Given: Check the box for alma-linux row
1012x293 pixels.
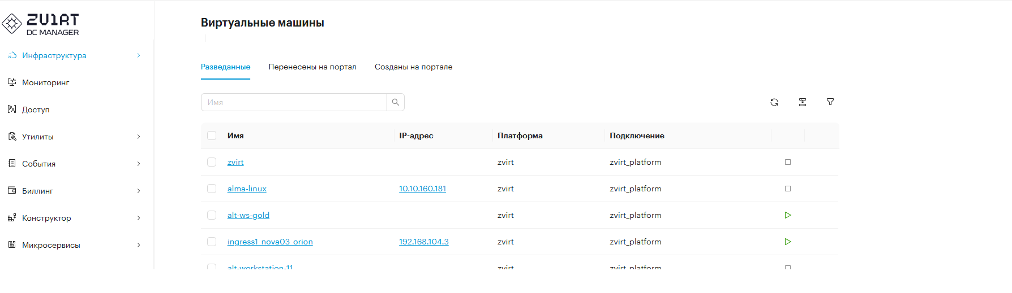Looking at the screenshot, I should click(212, 189).
